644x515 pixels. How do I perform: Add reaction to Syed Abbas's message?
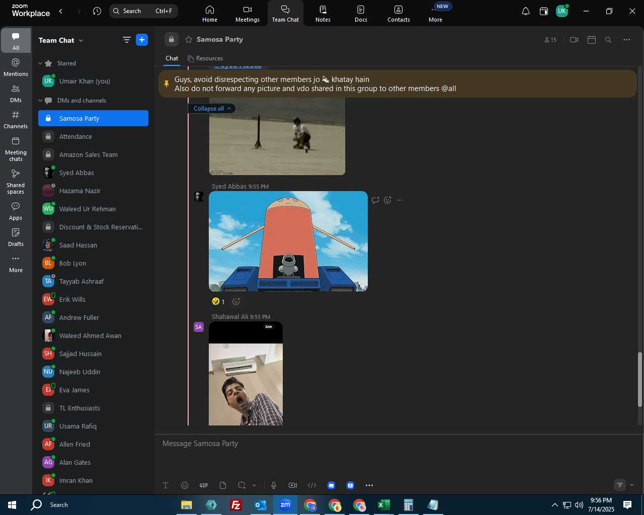click(x=387, y=200)
